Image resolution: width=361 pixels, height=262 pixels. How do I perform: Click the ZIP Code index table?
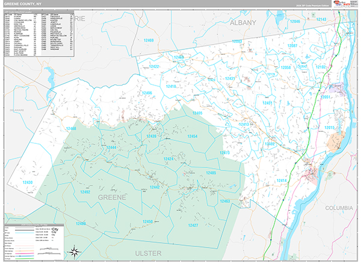[x=39, y=33]
